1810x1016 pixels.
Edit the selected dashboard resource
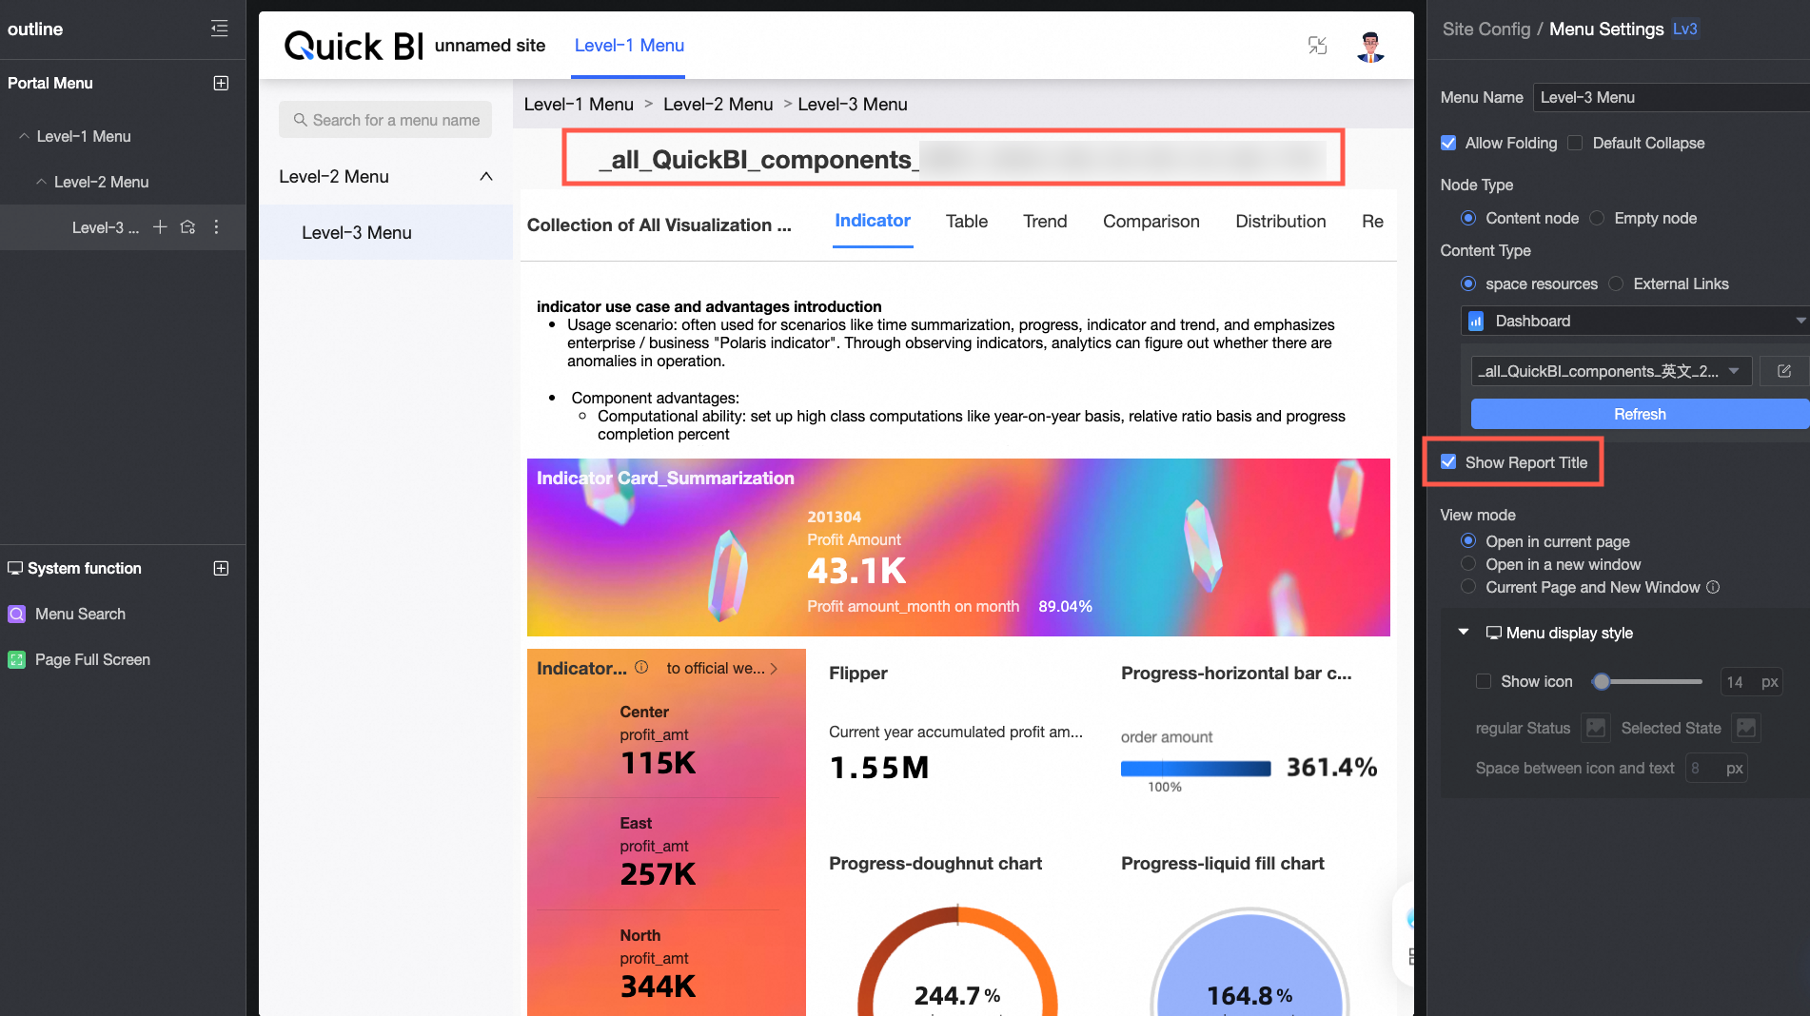(x=1783, y=371)
